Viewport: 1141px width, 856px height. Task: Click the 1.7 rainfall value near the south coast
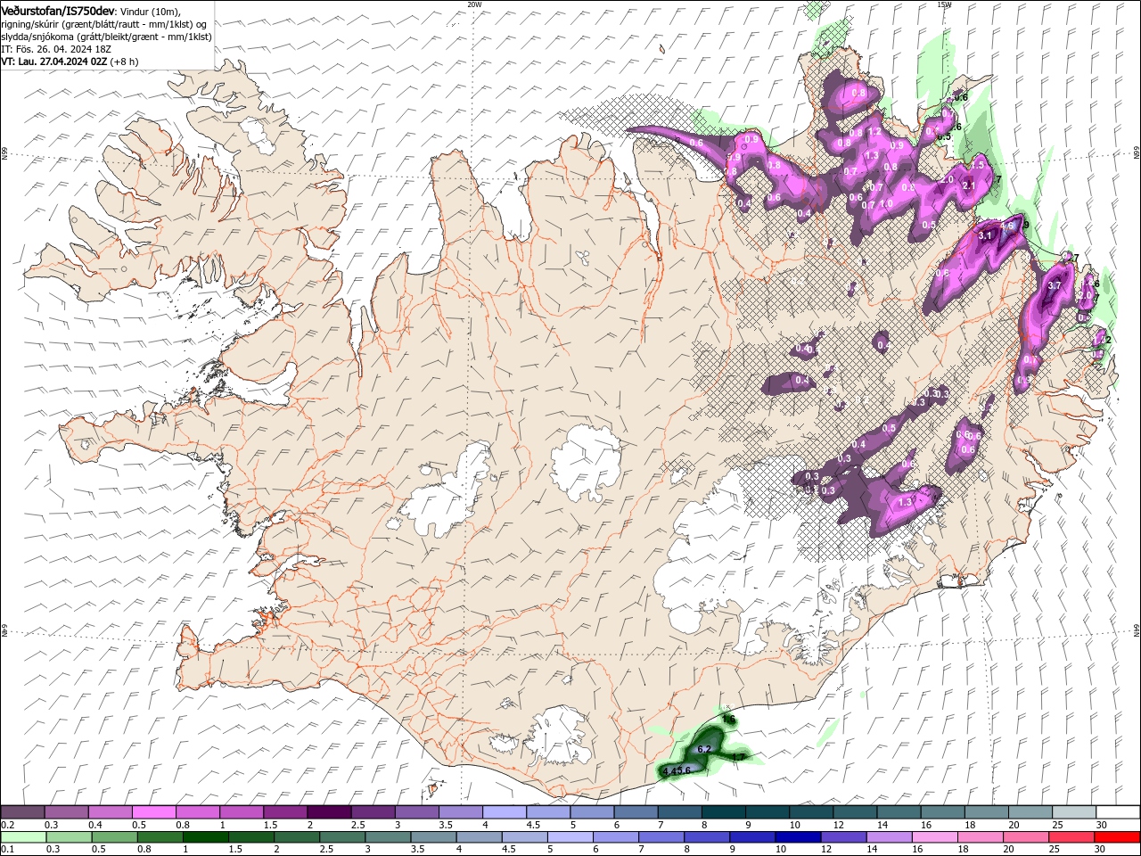coord(738,757)
